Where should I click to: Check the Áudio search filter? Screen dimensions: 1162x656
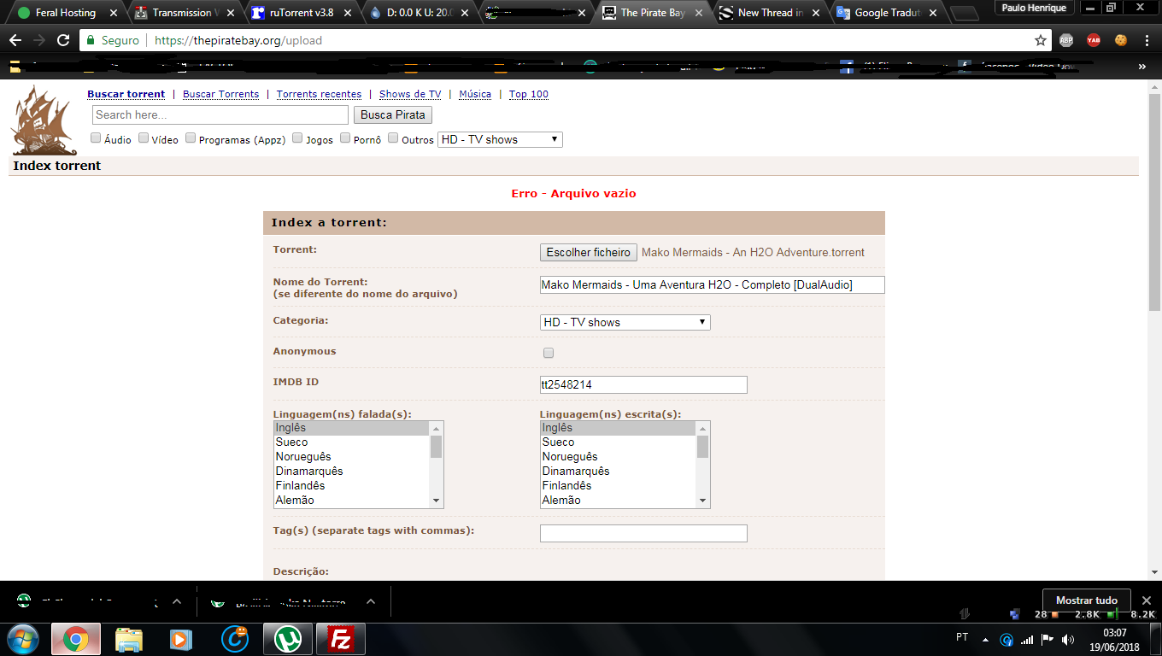tap(96, 138)
